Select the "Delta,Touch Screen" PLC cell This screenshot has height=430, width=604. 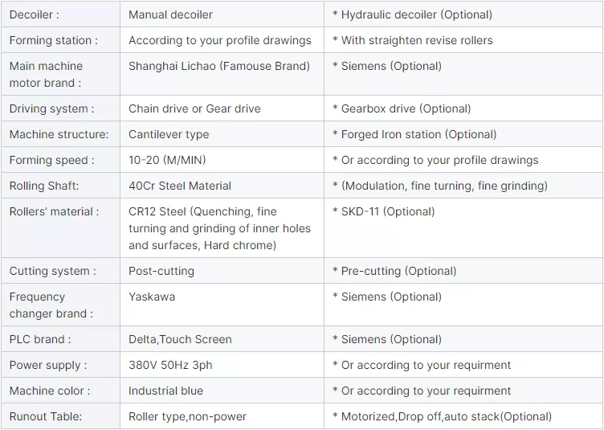pos(180,339)
